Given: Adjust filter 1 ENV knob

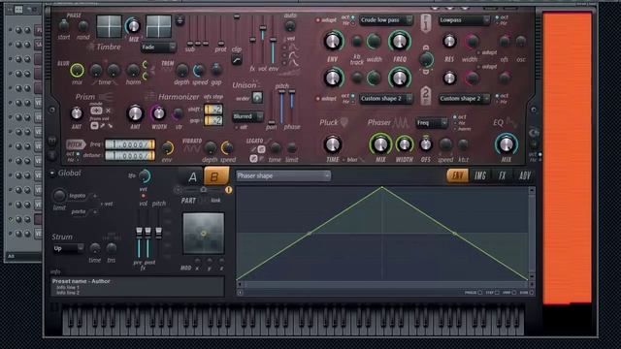Looking at the screenshot, I should coord(333,41).
